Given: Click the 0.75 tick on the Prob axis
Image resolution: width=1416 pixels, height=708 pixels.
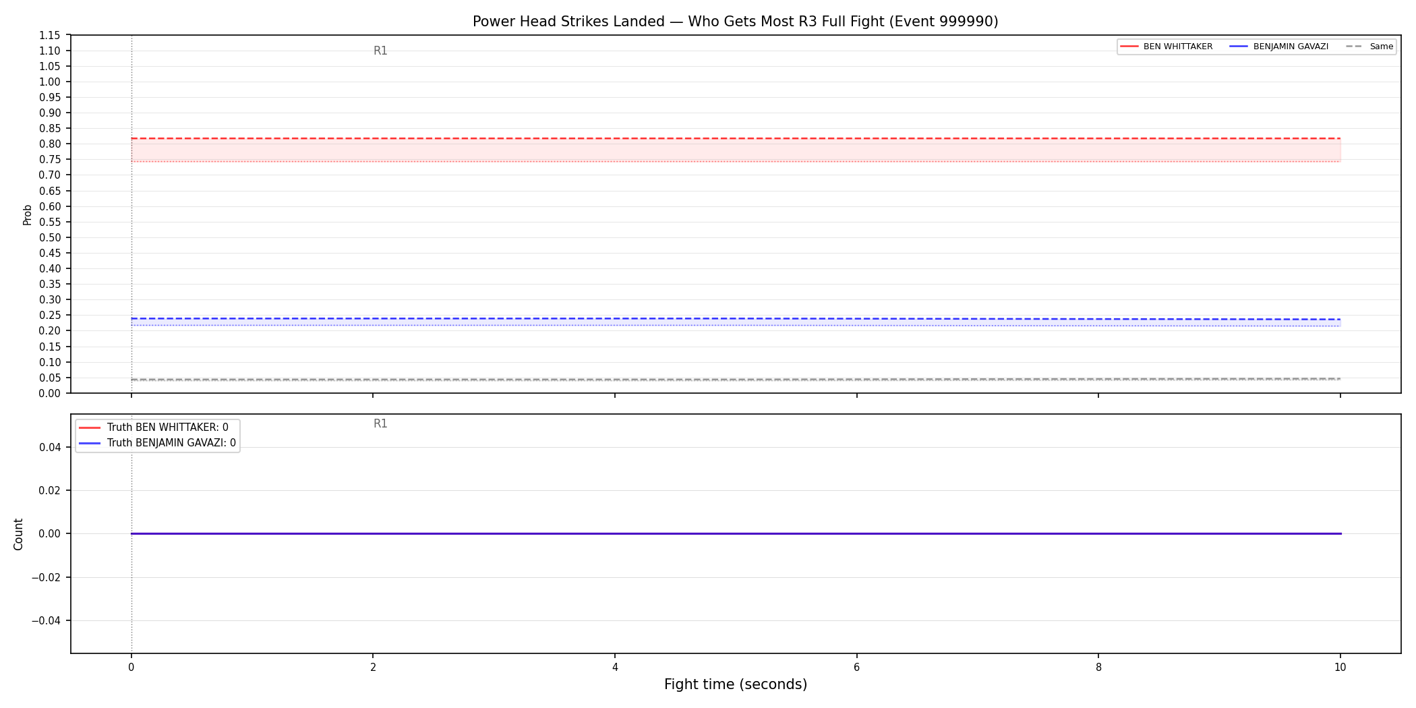Looking at the screenshot, I should pyautogui.click(x=49, y=159).
